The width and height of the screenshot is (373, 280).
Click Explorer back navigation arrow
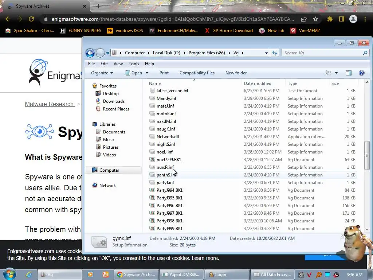(x=90, y=53)
